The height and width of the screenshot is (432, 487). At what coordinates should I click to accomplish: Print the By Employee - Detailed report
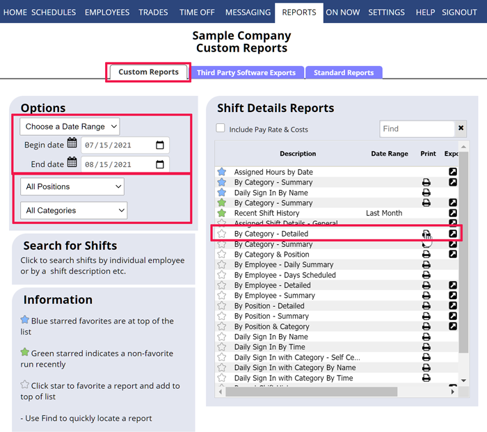(x=426, y=285)
